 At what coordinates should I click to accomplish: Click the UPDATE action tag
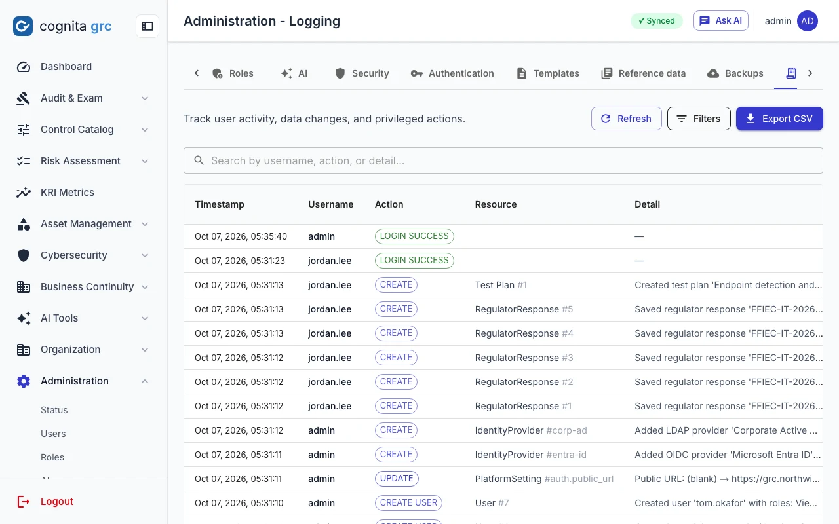click(x=397, y=479)
